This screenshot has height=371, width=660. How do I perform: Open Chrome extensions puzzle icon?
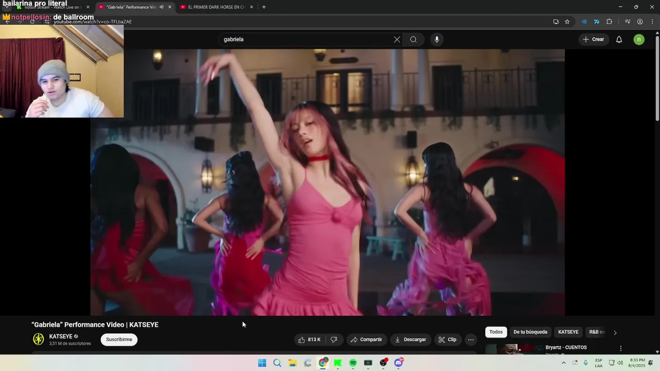609,22
